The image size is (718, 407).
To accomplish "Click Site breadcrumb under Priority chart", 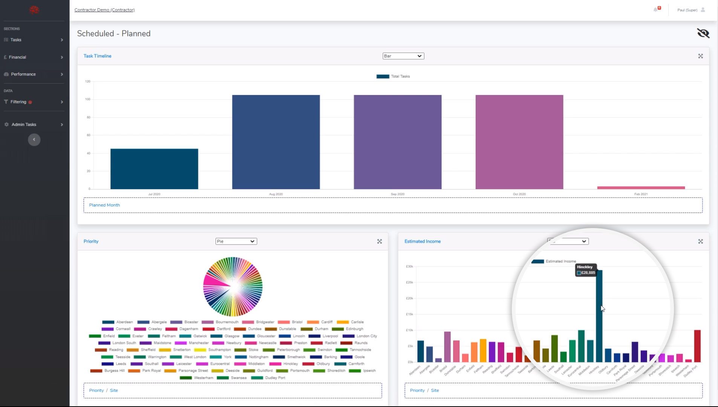I will (114, 390).
